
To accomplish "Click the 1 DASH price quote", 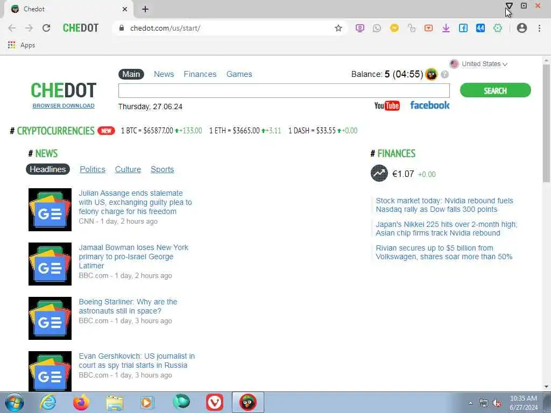I will [x=323, y=131].
